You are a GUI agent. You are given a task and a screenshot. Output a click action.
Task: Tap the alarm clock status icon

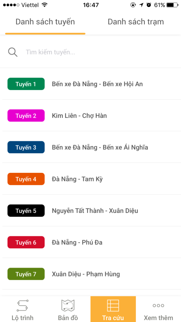click(x=149, y=5)
